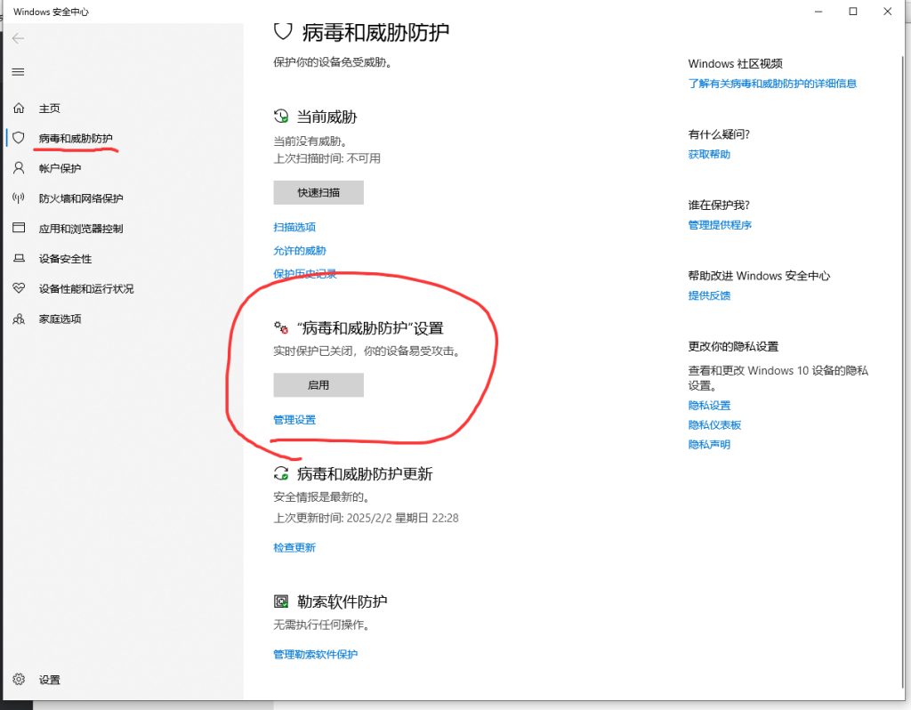Open the 允许的威胁 link

[x=300, y=251]
